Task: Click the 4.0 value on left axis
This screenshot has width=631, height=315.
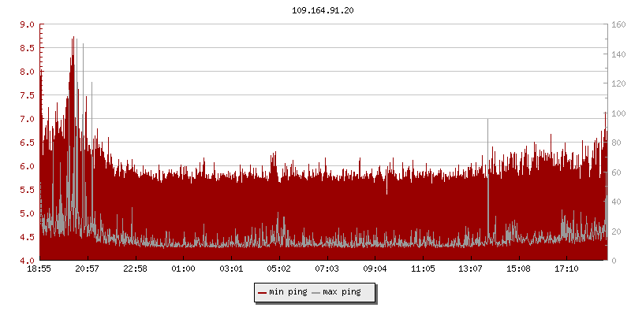Action: click(27, 261)
